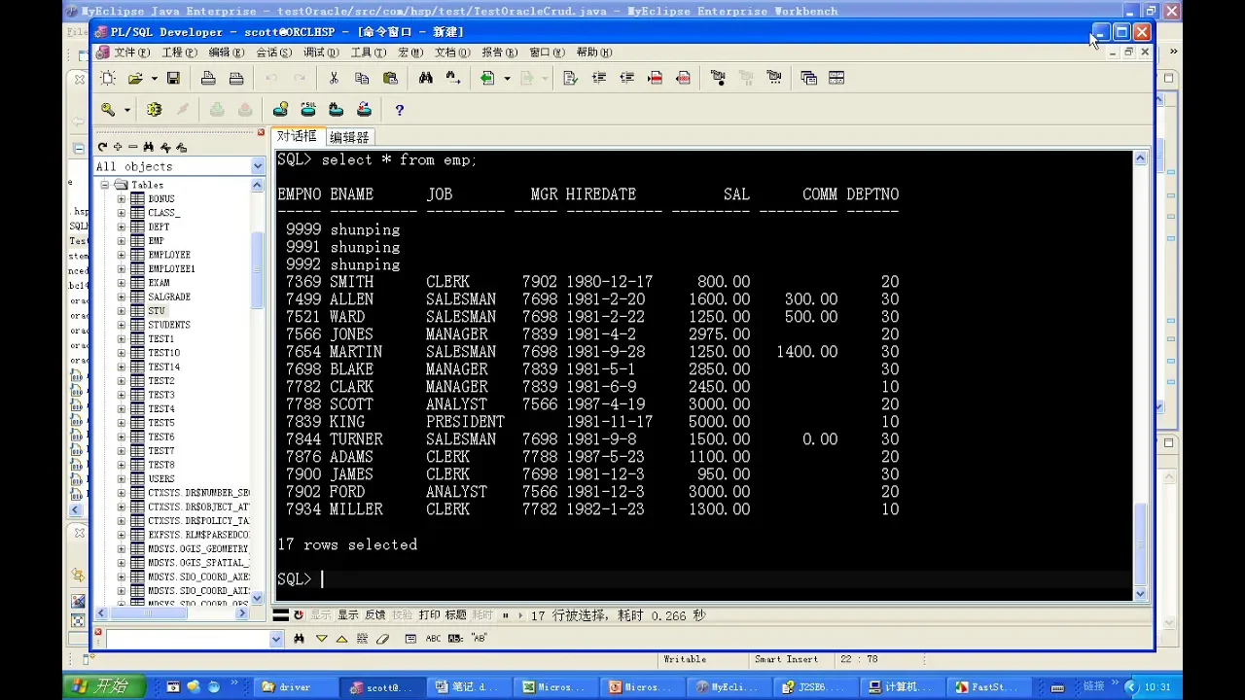Select the SALGRADE table in tree
Screen dimensions: 1245x700
click(x=168, y=297)
